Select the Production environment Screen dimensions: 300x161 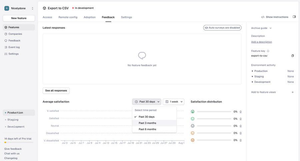tap(19, 113)
